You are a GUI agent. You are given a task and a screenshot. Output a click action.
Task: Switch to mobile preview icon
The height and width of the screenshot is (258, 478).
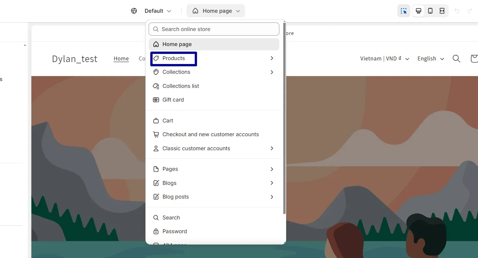point(430,11)
